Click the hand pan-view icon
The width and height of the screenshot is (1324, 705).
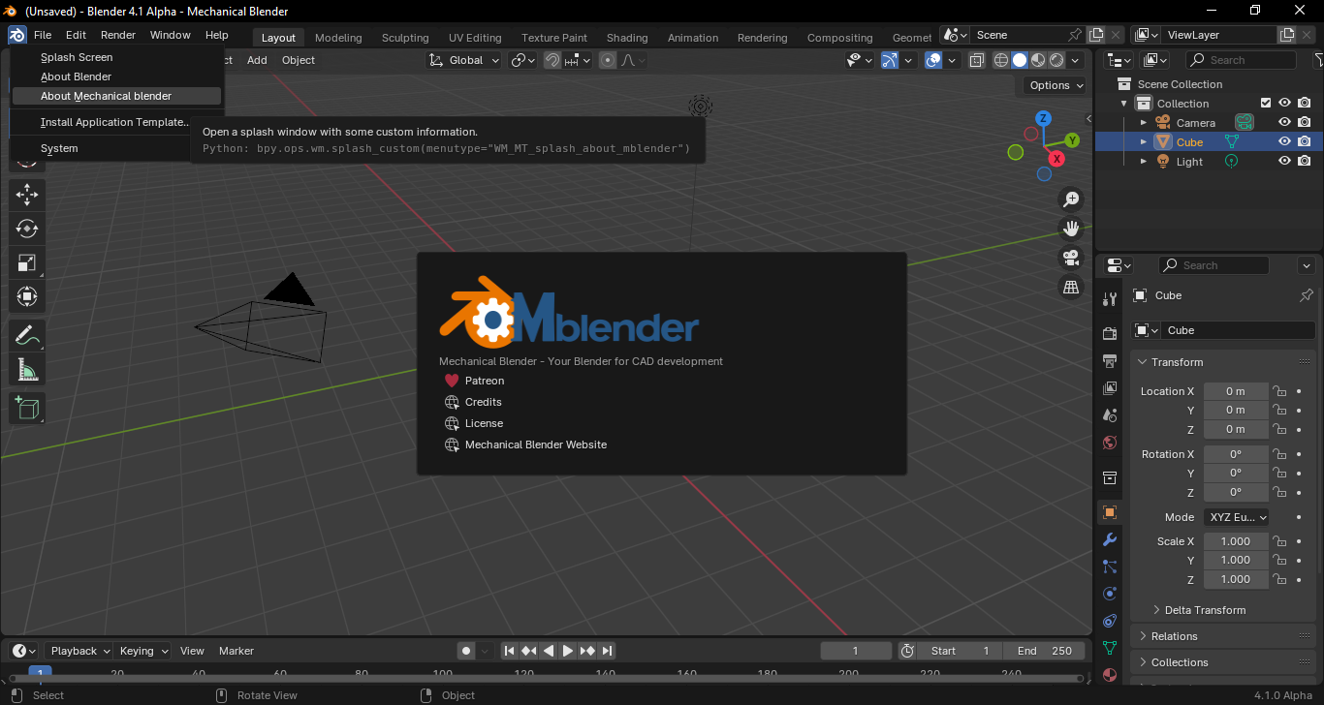1071,229
